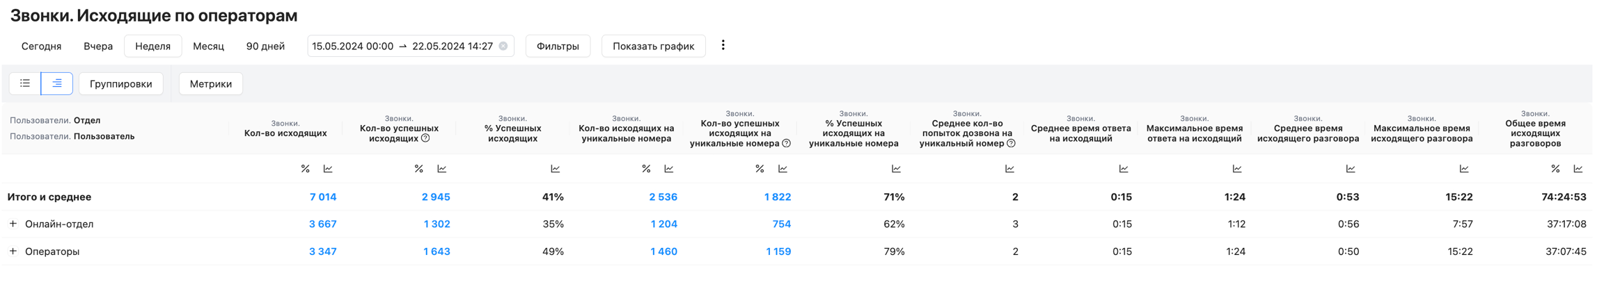The height and width of the screenshot is (282, 1604).
Task: Click help icon by Среднее кол-во попыток дозвона
Action: tap(1012, 143)
